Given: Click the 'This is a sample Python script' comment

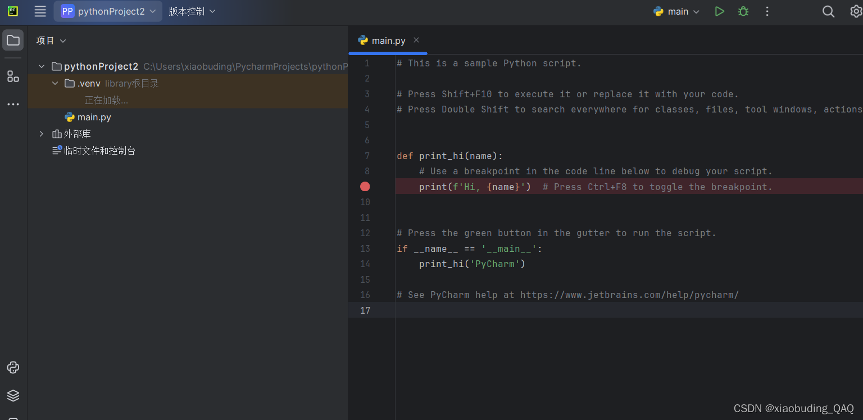Looking at the screenshot, I should [489, 63].
